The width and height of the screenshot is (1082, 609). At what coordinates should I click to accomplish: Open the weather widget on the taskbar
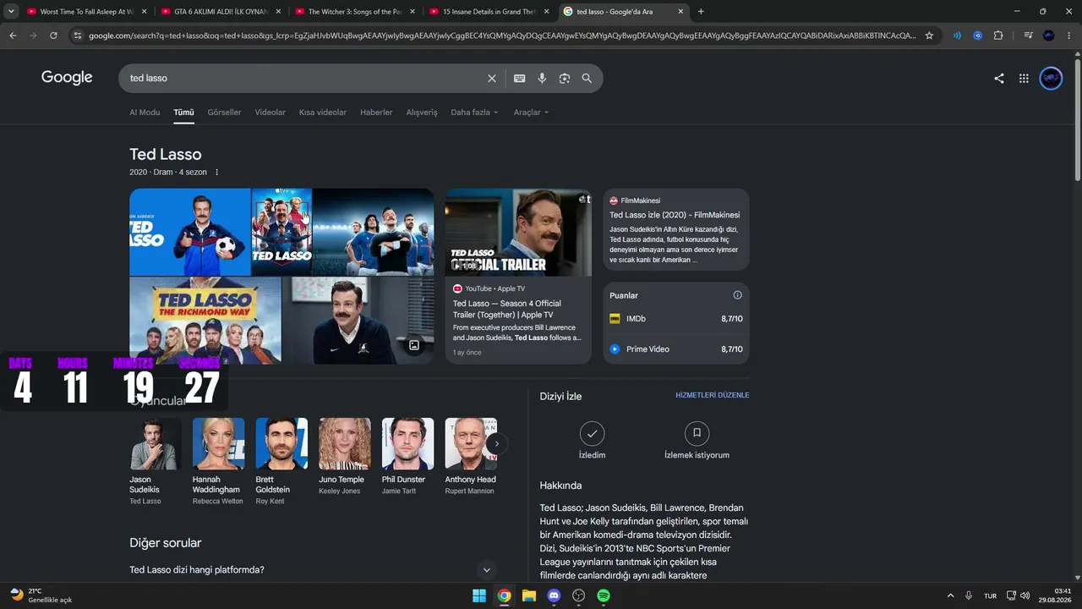point(41,595)
